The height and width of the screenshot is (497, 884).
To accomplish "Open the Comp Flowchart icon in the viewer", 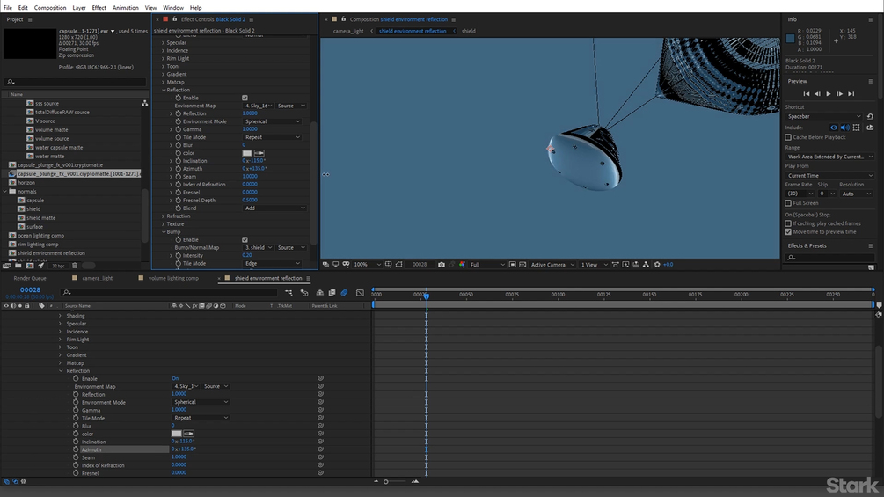I will click(x=646, y=264).
